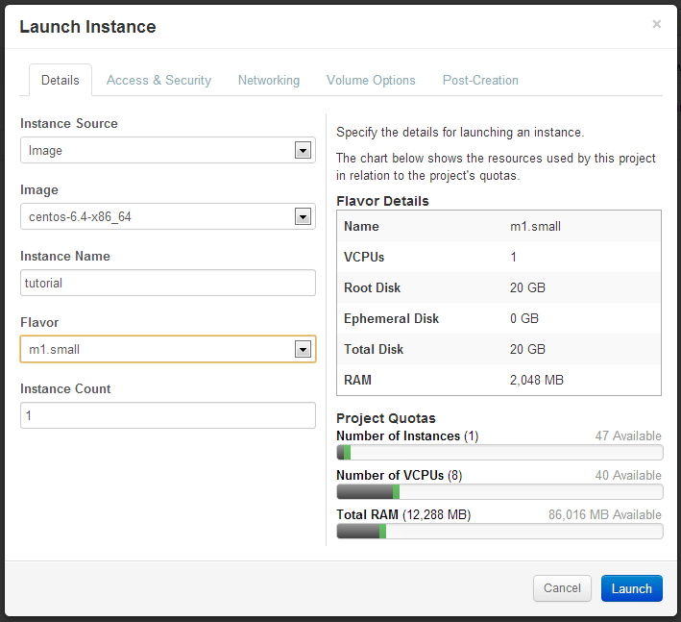681x622 pixels.
Task: Open the Image dropdown showing centos-6.4-x86_64
Action: point(168,216)
